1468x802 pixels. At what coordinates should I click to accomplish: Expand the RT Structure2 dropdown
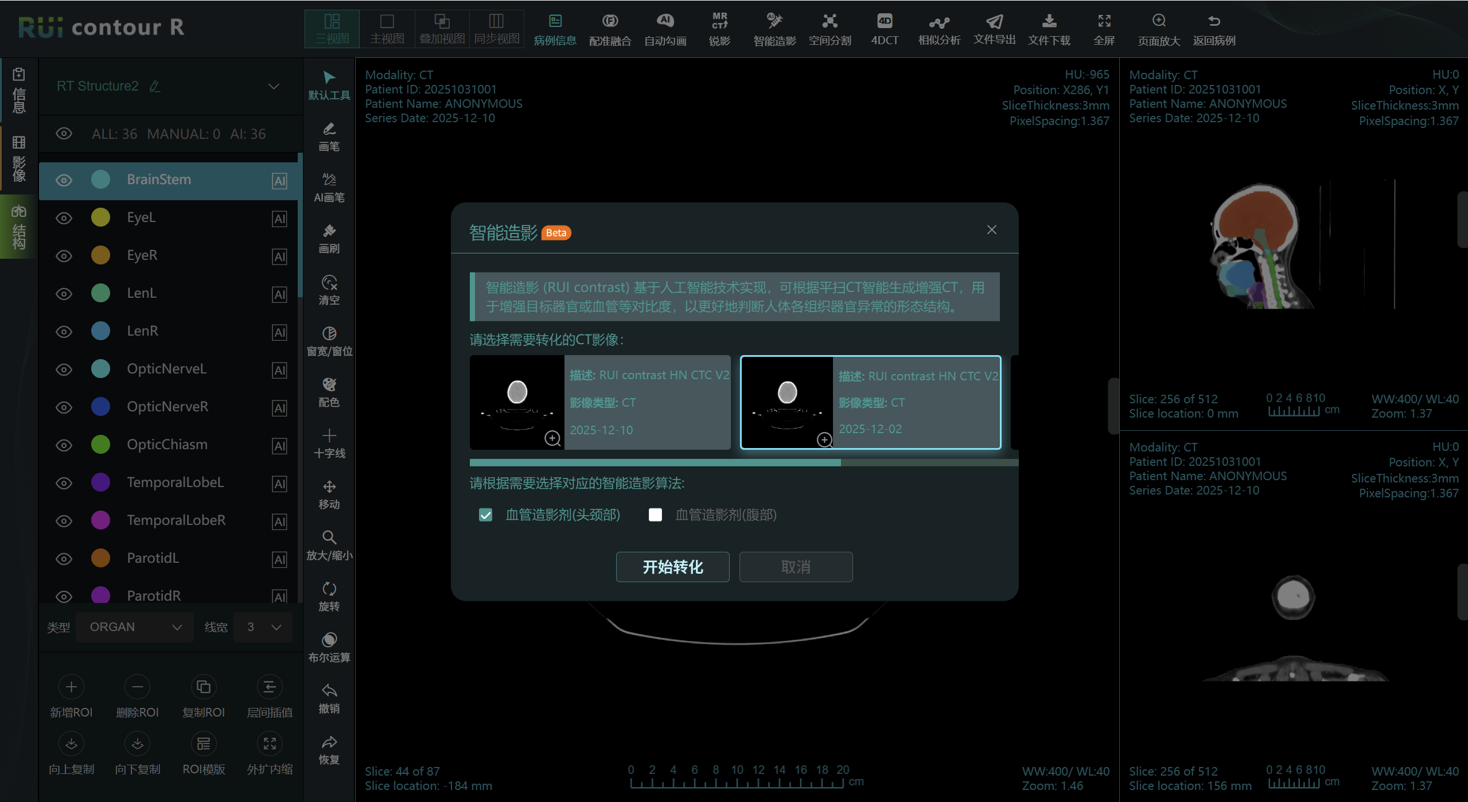[274, 86]
